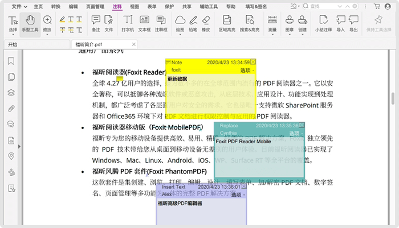This screenshot has height=228, width=399.
Task: Switch to the 转换 ribbon tab
Action: click(x=56, y=7)
